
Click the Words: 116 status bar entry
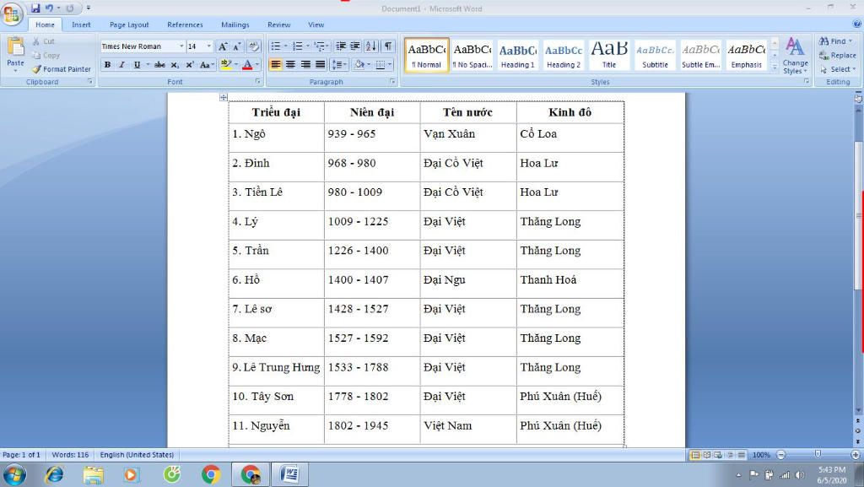[70, 455]
